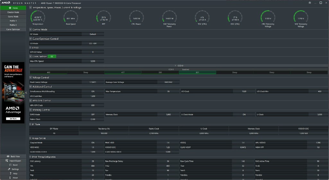Open Basic View via its eye icon
The height and width of the screenshot is (180, 329).
tap(8, 156)
